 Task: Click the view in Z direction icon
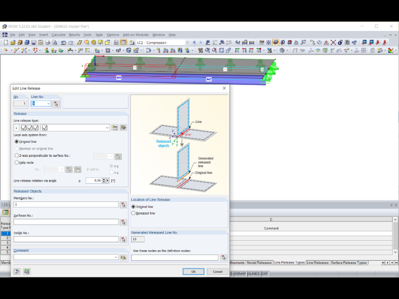pyautogui.click(x=251, y=50)
